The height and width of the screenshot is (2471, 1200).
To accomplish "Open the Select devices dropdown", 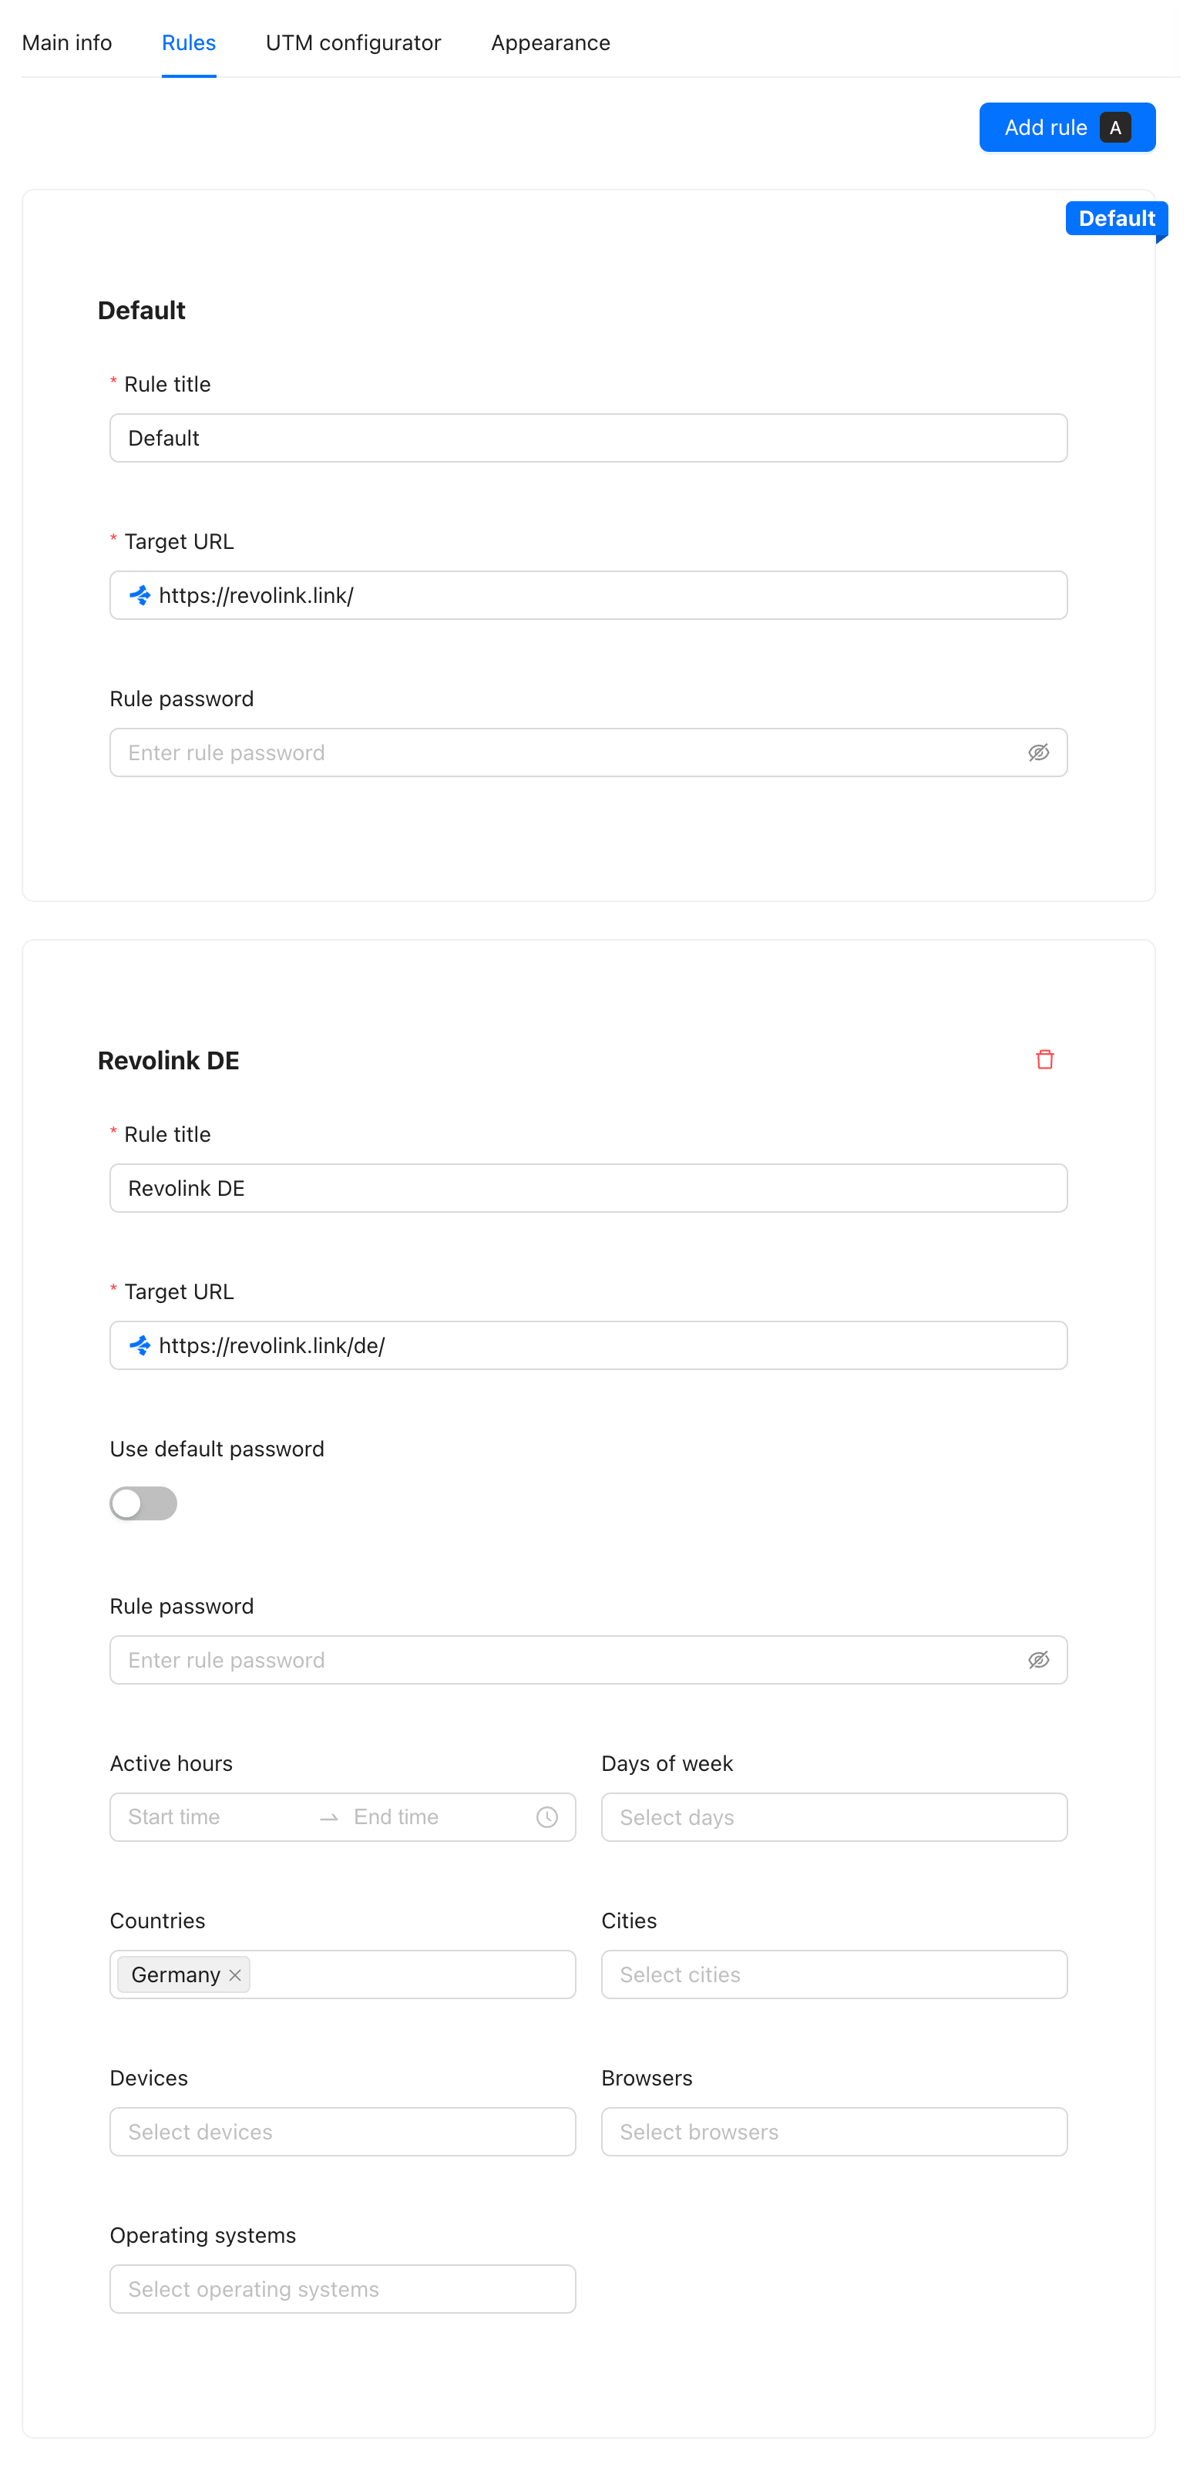I will pyautogui.click(x=342, y=2132).
